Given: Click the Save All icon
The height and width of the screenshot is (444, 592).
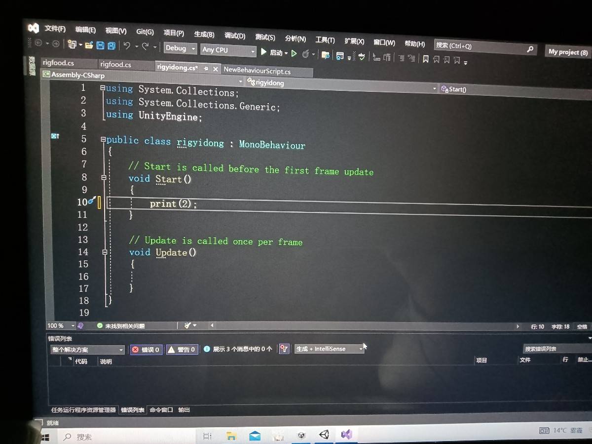Looking at the screenshot, I should (x=112, y=46).
